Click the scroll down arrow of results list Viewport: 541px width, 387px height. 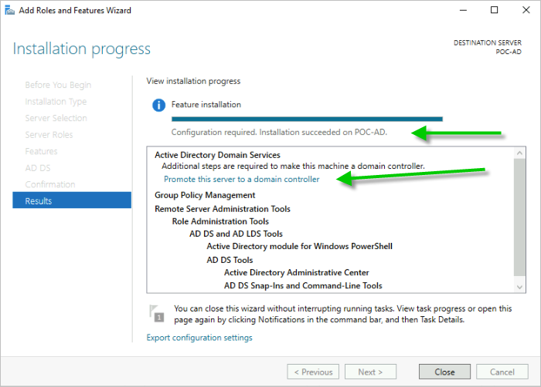pos(519,287)
